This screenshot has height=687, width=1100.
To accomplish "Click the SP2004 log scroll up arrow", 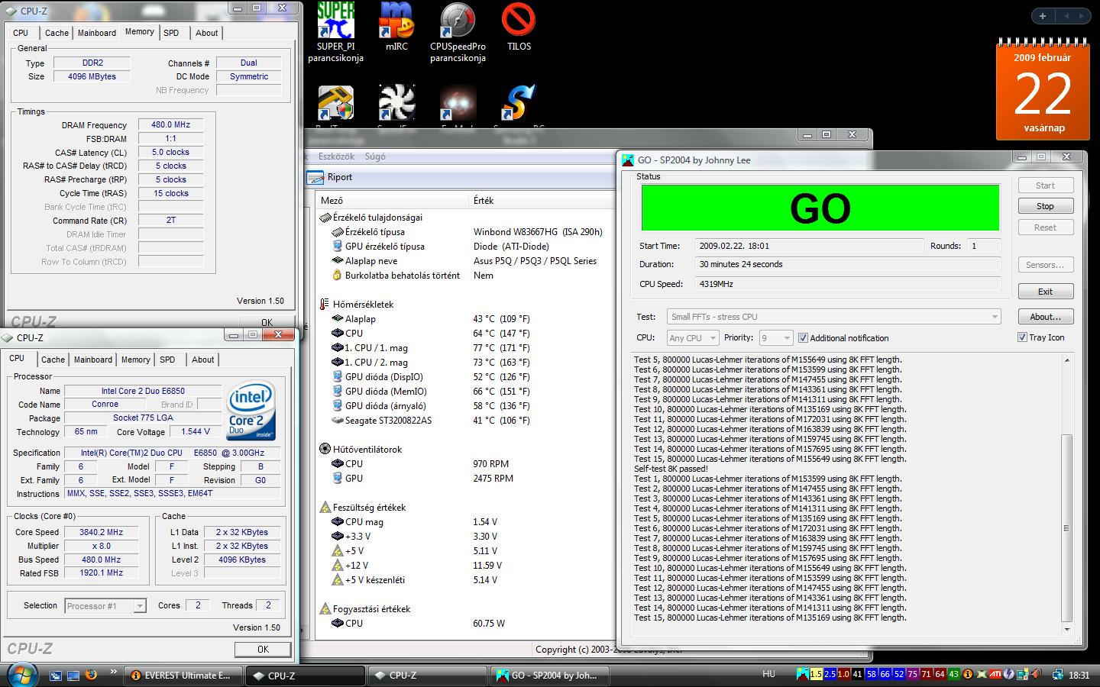I will 1066,360.
